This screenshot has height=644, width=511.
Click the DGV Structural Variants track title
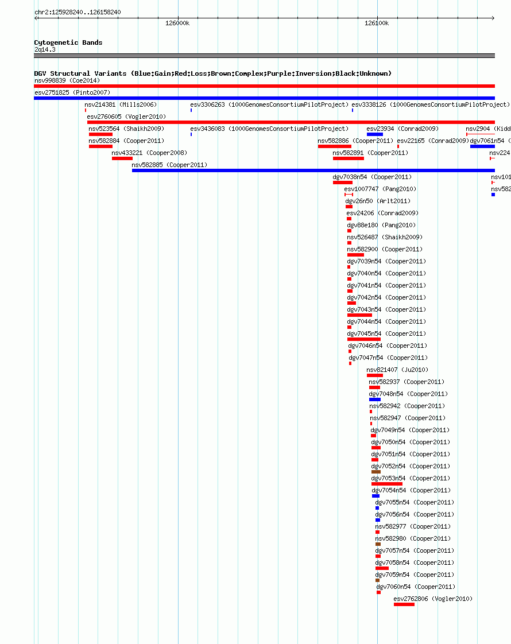[x=213, y=73]
